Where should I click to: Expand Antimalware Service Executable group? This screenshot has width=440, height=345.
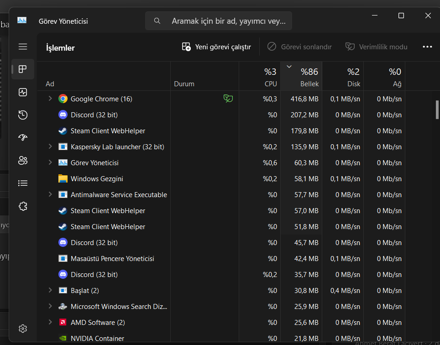click(x=50, y=195)
